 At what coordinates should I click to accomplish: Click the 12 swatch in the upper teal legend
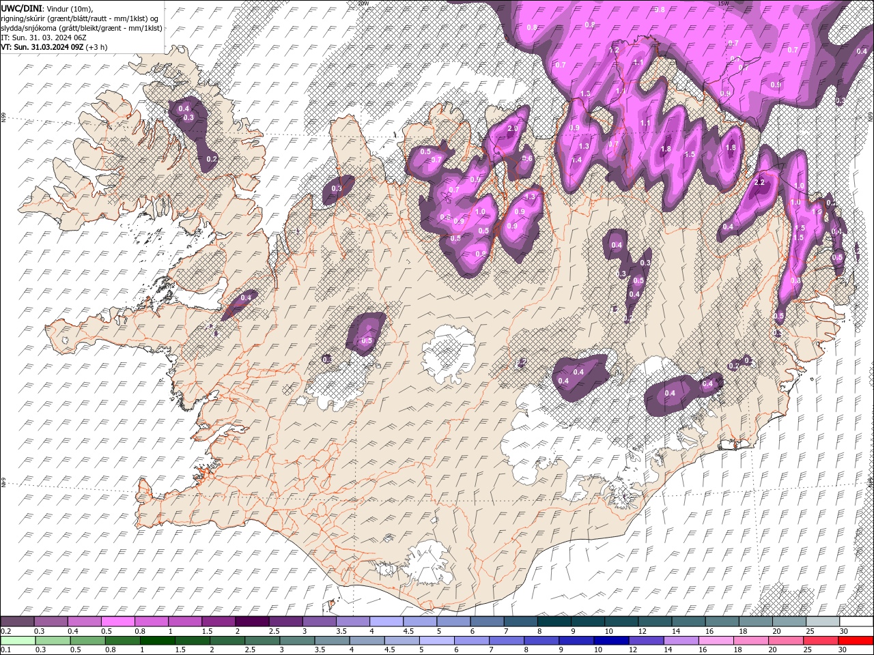point(655,622)
